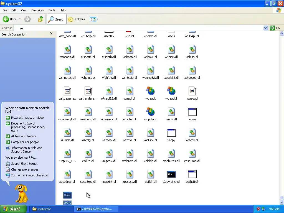Click Search the Internet link
This screenshot has width=284, height=213.
(24, 164)
